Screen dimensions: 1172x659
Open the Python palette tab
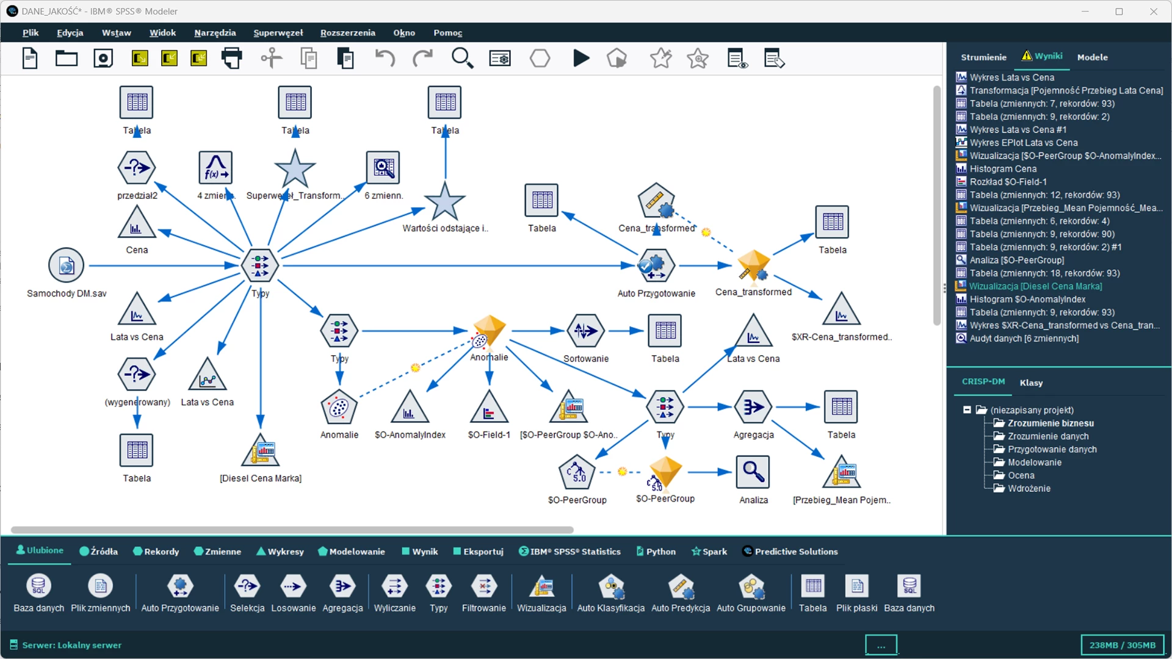[656, 552]
